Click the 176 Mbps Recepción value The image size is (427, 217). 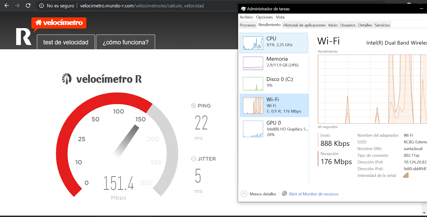[336, 162]
